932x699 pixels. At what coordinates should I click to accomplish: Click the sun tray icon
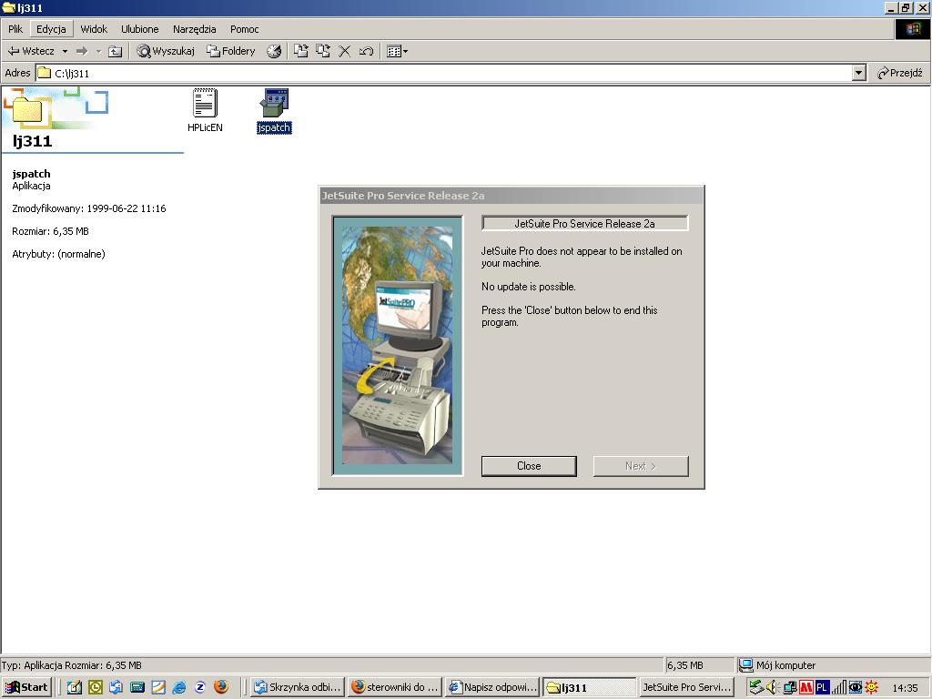pyautogui.click(x=871, y=687)
